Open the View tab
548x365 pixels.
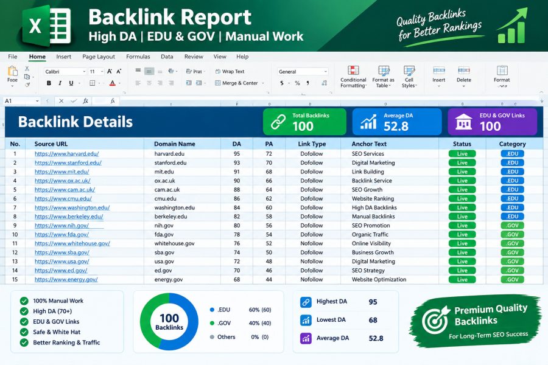coord(220,57)
